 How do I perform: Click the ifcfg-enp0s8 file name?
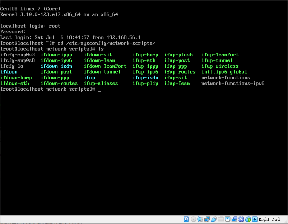(18, 61)
